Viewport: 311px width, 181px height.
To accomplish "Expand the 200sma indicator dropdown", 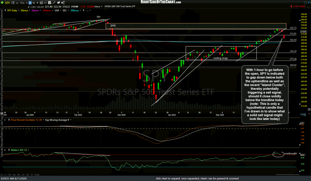I will (80, 10).
